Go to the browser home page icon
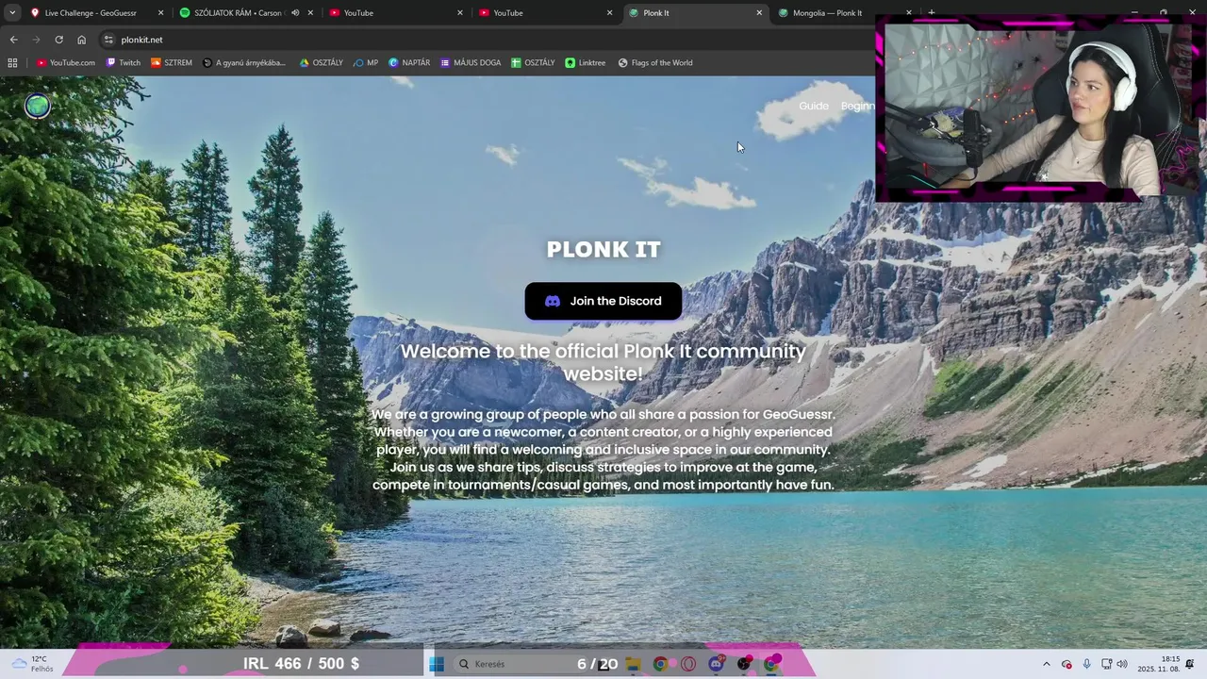Screen dimensions: 1207x679 point(81,40)
